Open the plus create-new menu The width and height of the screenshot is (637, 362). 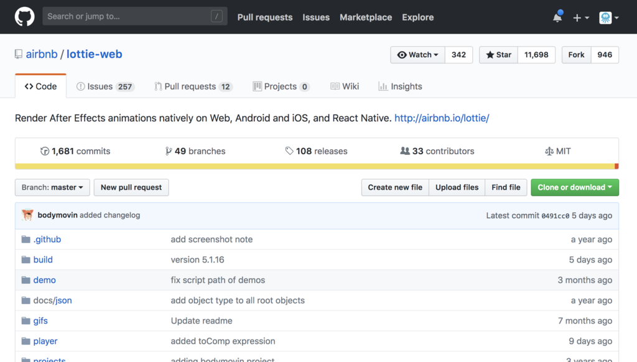(x=580, y=17)
